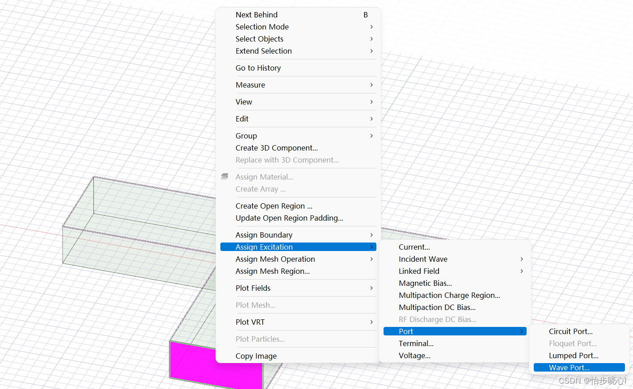633x389 pixels.
Task: Open the Assign Boundary submenu
Action: [298, 235]
